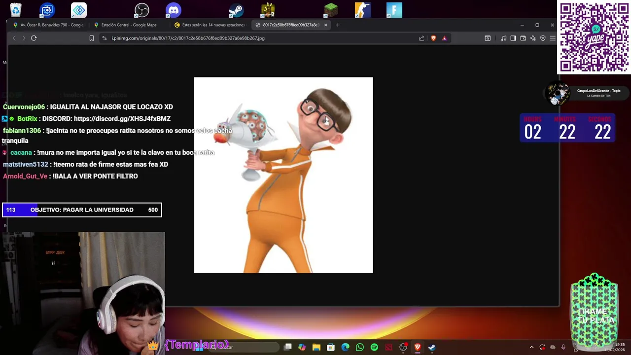Open the tab search button in the toolbar
The height and width of the screenshot is (355, 631).
point(488,38)
